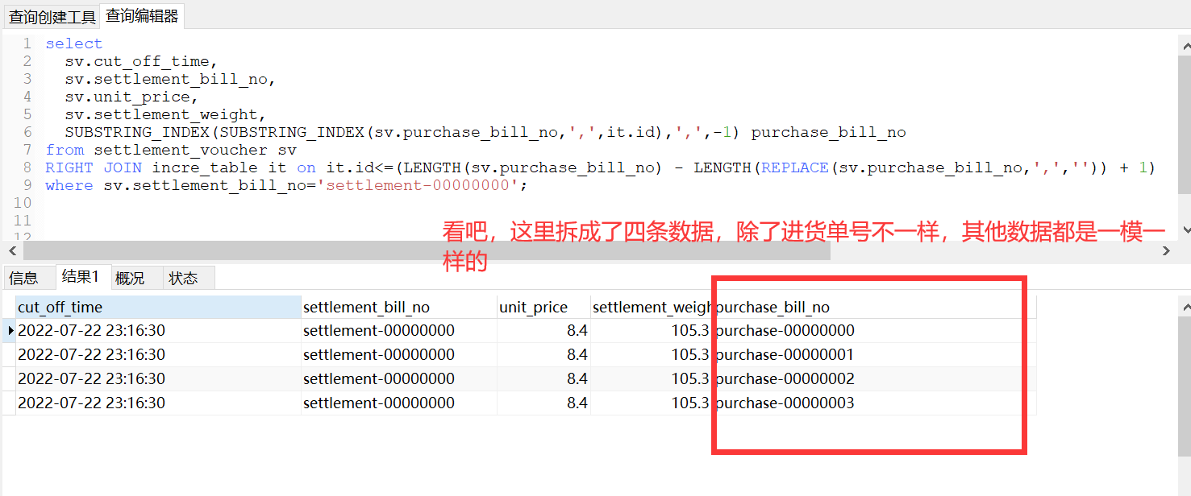This screenshot has width=1191, height=496.
Task: Click the right scroll arrow of the editor scrollbar
Action: (1166, 250)
